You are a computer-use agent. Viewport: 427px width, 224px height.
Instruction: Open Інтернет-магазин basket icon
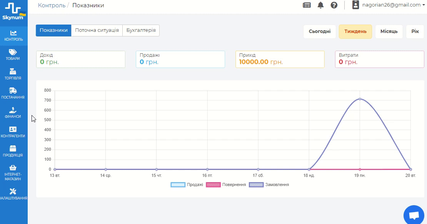(x=13, y=168)
